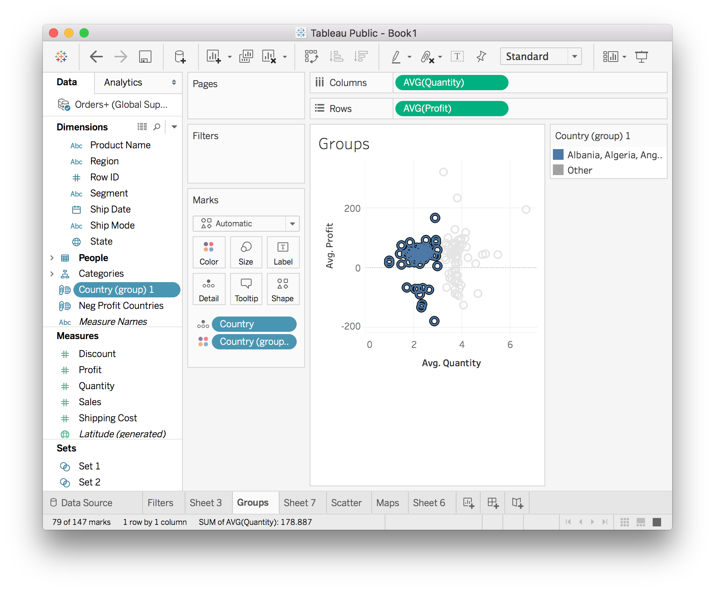This screenshot has height=591, width=715.
Task: Open the Analytics tab
Action: click(x=123, y=83)
